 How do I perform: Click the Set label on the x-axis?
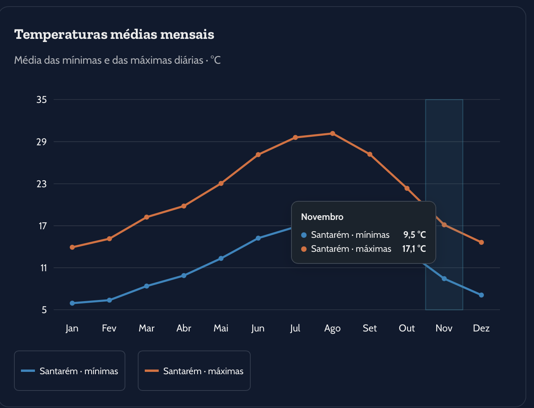tap(370, 328)
